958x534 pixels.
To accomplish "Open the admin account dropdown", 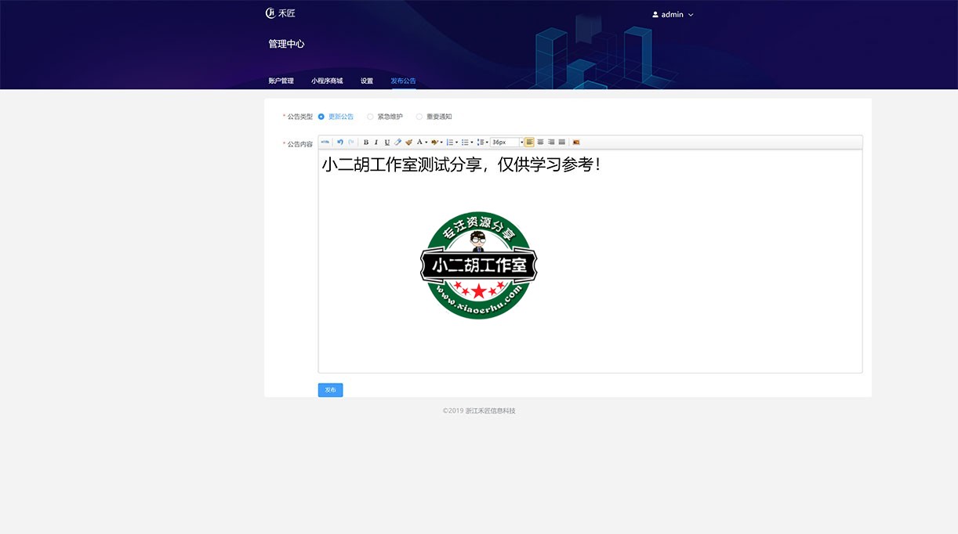I will click(672, 14).
